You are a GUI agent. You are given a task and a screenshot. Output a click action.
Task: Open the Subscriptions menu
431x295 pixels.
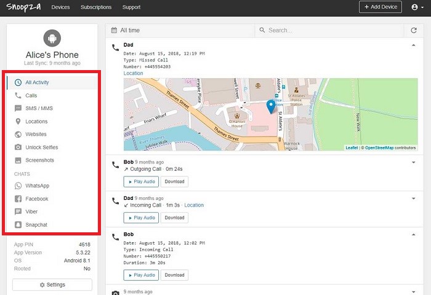pyautogui.click(x=96, y=7)
